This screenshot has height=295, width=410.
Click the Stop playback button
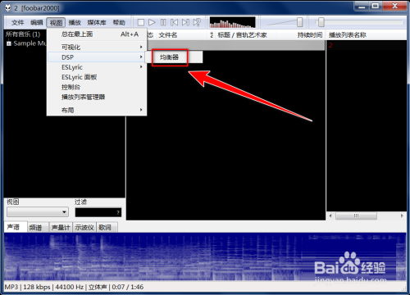point(141,22)
